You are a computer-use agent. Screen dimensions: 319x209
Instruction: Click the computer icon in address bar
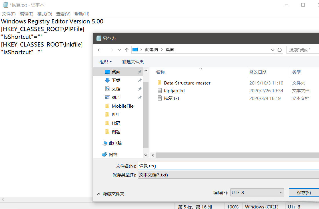tap(135, 50)
